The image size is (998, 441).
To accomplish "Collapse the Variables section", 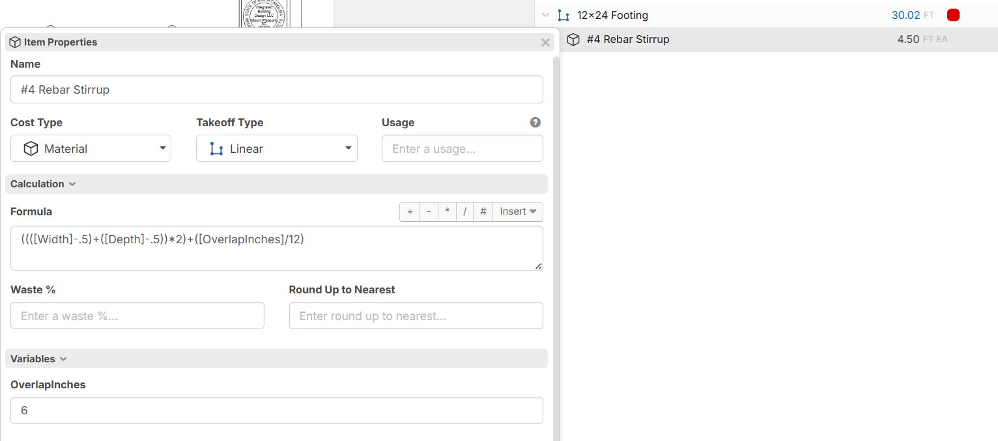I will 38,359.
